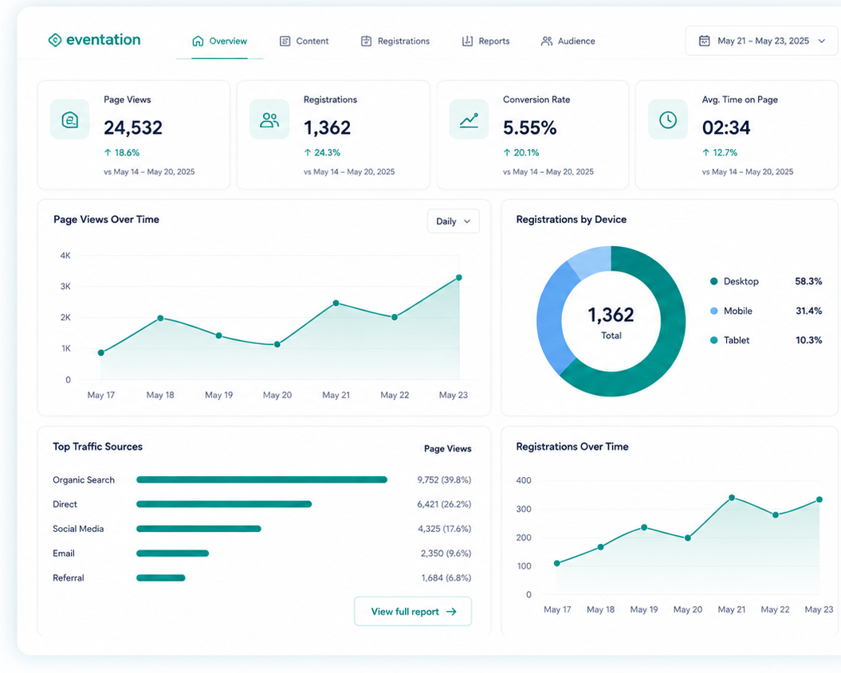Open the Reports tab
Image resolution: width=841 pixels, height=673 pixels.
tap(486, 41)
